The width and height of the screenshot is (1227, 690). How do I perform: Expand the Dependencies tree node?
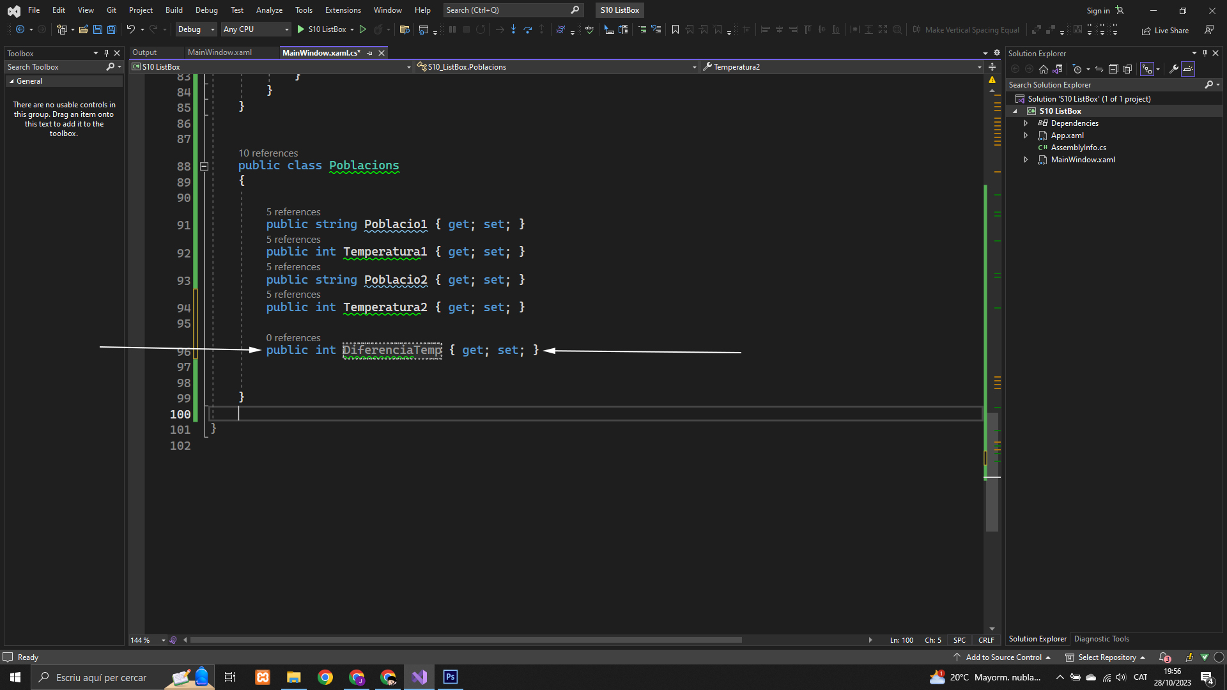(x=1026, y=123)
